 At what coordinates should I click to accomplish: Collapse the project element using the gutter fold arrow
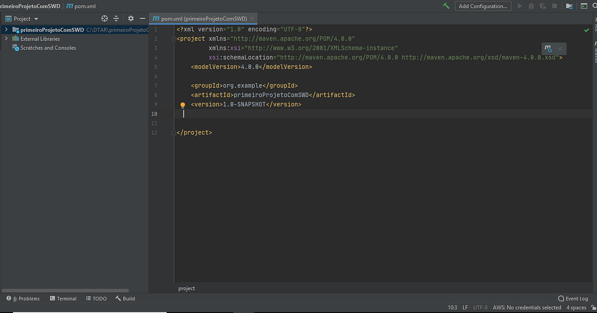coord(173,38)
